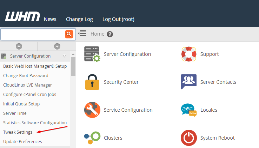This screenshot has height=148, width=259.
Task: Click the Clusters nodes icon
Action: click(92, 138)
